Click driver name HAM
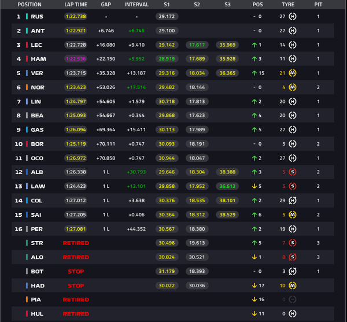 click(x=39, y=59)
